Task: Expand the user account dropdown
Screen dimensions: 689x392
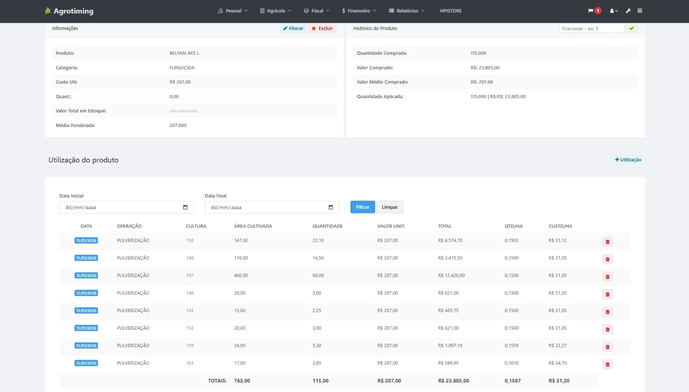Action: [614, 11]
